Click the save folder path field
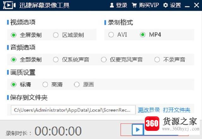The height and width of the screenshot is (139, 202). click(73, 110)
